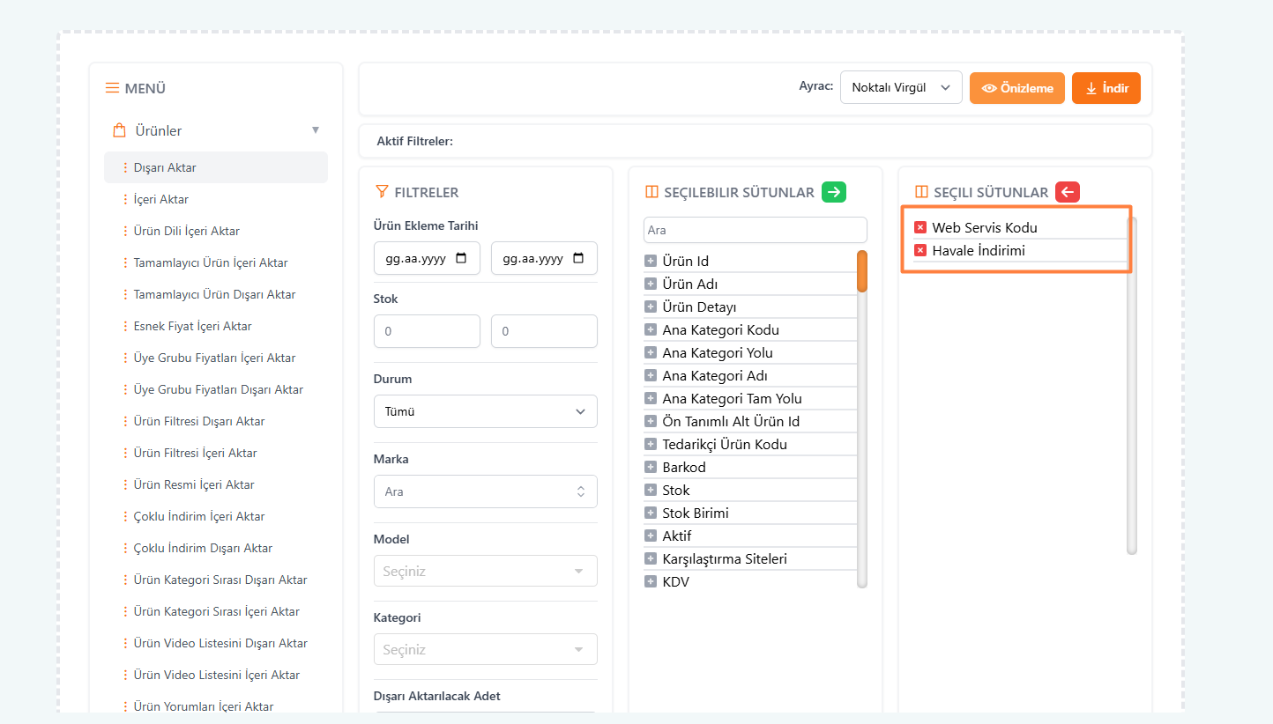Click green arrow to add all columns
Image resolution: width=1273 pixels, height=724 pixels.
(834, 192)
